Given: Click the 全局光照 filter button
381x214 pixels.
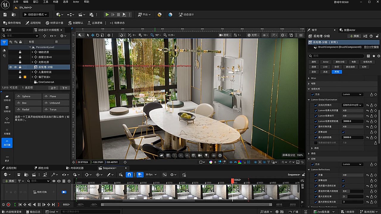Looking at the screenshot, I should point(367,62).
